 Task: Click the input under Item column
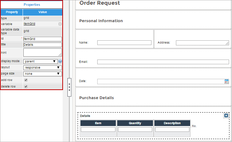pos(98,129)
